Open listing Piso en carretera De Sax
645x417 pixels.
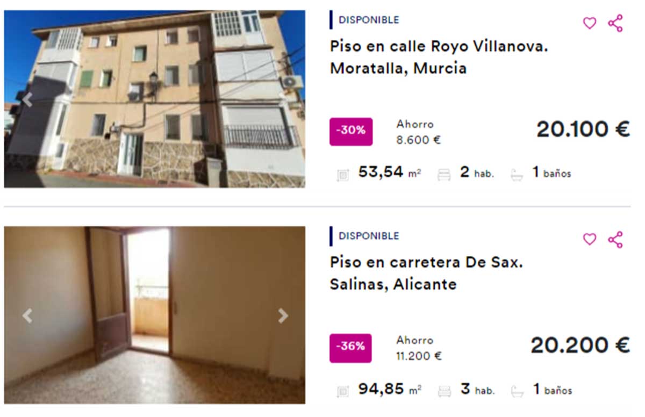click(426, 273)
